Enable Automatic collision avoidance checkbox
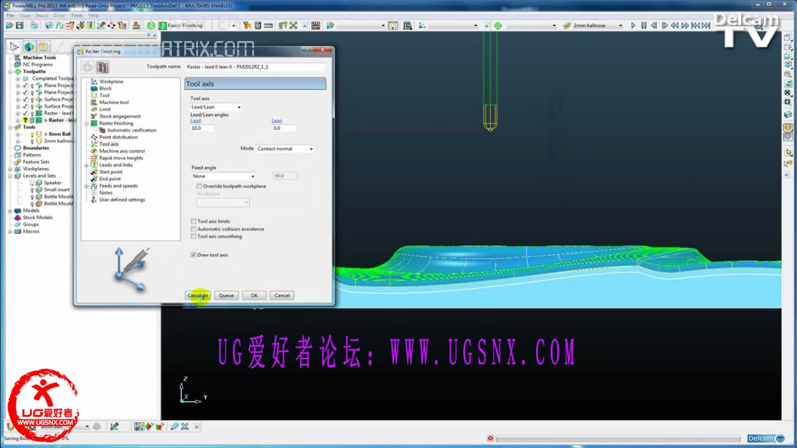797x448 pixels. (194, 229)
